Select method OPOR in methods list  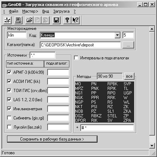pyautogui.click(x=80, y=120)
